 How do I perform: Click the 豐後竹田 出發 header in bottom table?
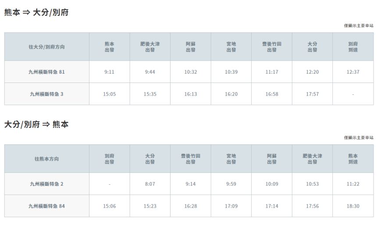(191, 159)
